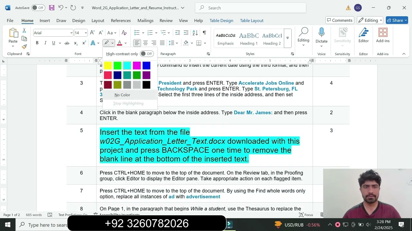
Task: Toggle AutoSave switch
Action: (38, 8)
